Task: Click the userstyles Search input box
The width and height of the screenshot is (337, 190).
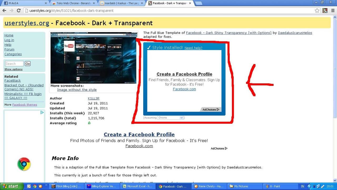Action: (x=14, y=64)
